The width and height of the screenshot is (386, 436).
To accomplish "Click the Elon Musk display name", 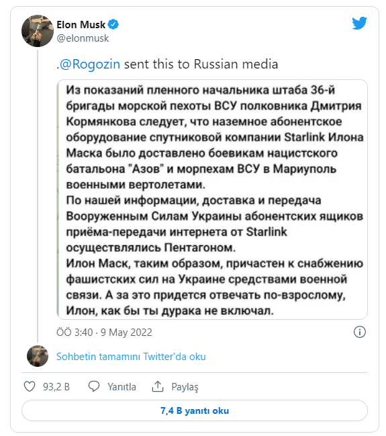I will tap(81, 24).
